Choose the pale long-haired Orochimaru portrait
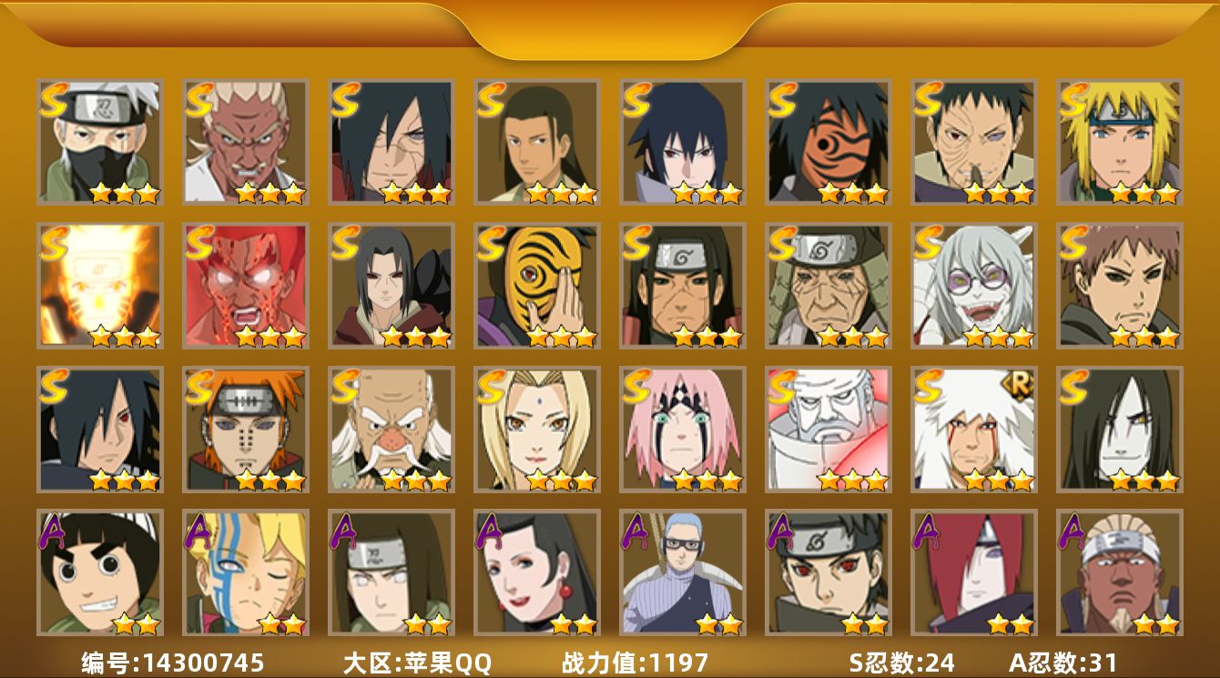 click(x=1120, y=430)
